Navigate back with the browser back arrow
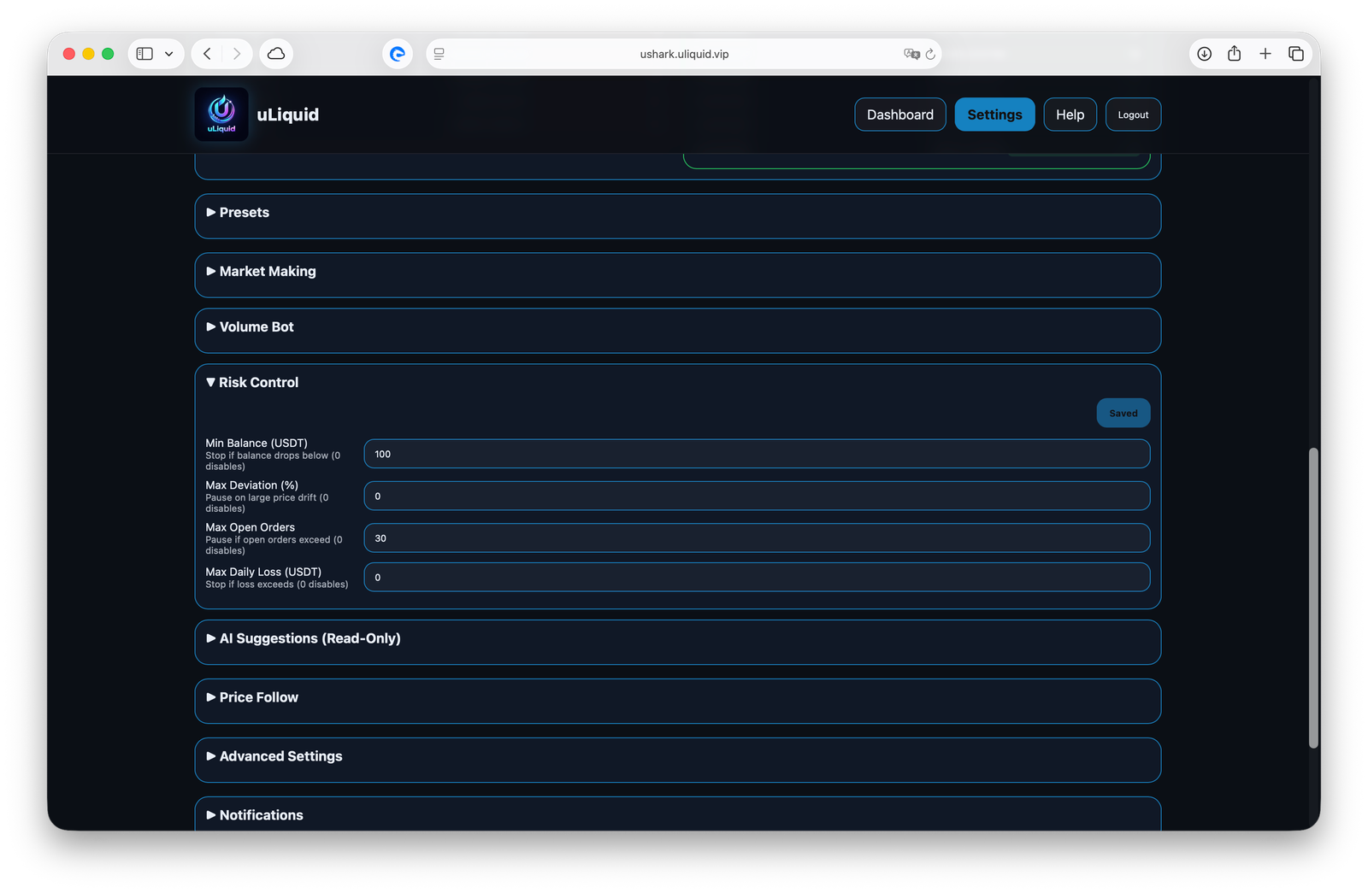This screenshot has width=1368, height=893. [x=206, y=53]
